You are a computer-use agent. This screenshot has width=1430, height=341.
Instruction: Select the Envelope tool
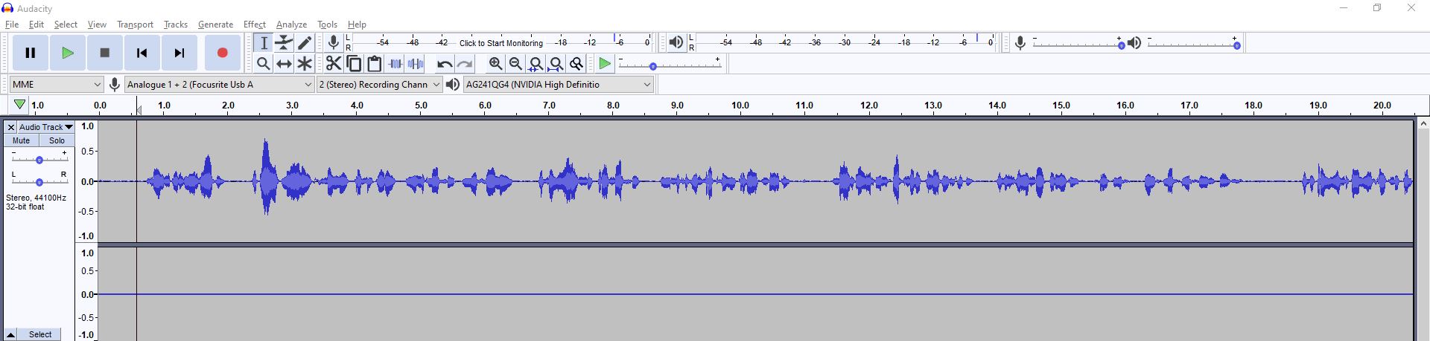tap(284, 43)
